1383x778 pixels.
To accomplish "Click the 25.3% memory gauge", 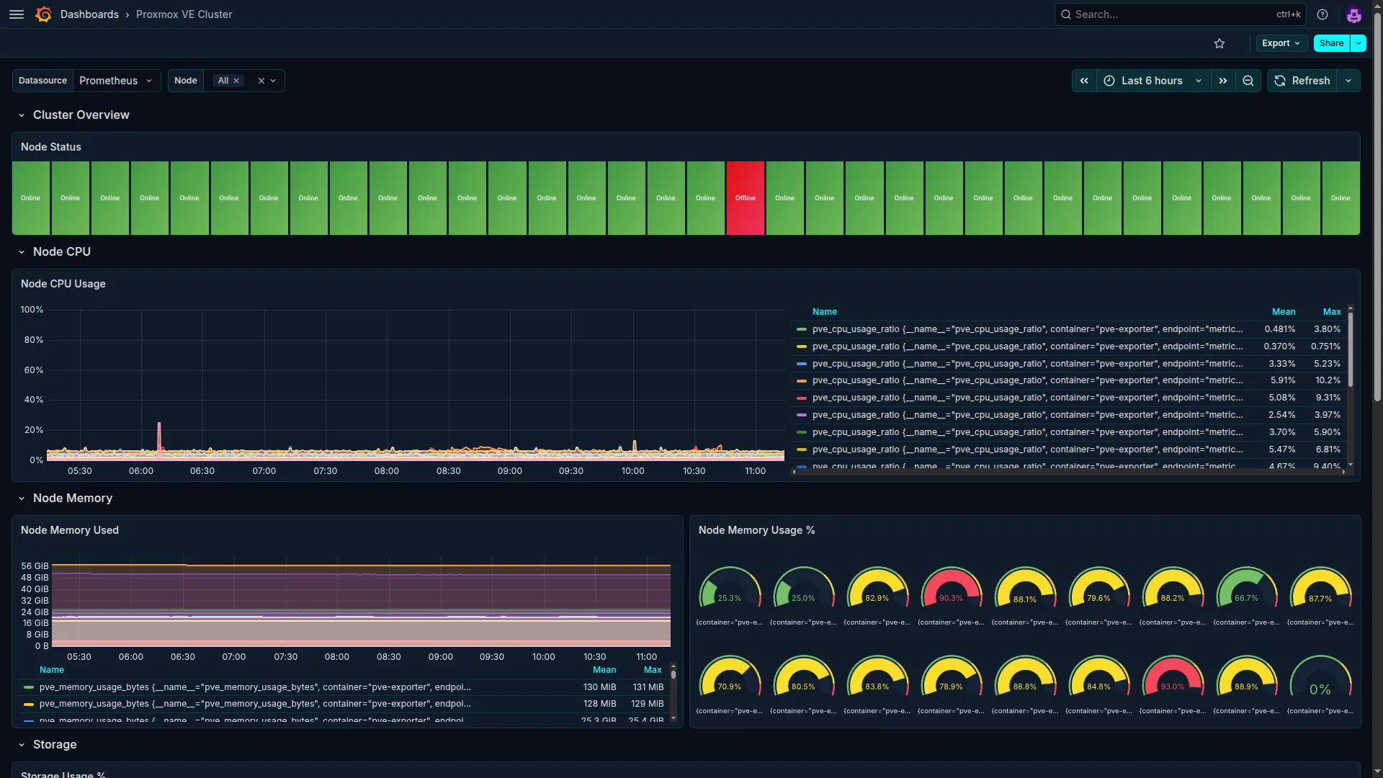I will 730,588.
